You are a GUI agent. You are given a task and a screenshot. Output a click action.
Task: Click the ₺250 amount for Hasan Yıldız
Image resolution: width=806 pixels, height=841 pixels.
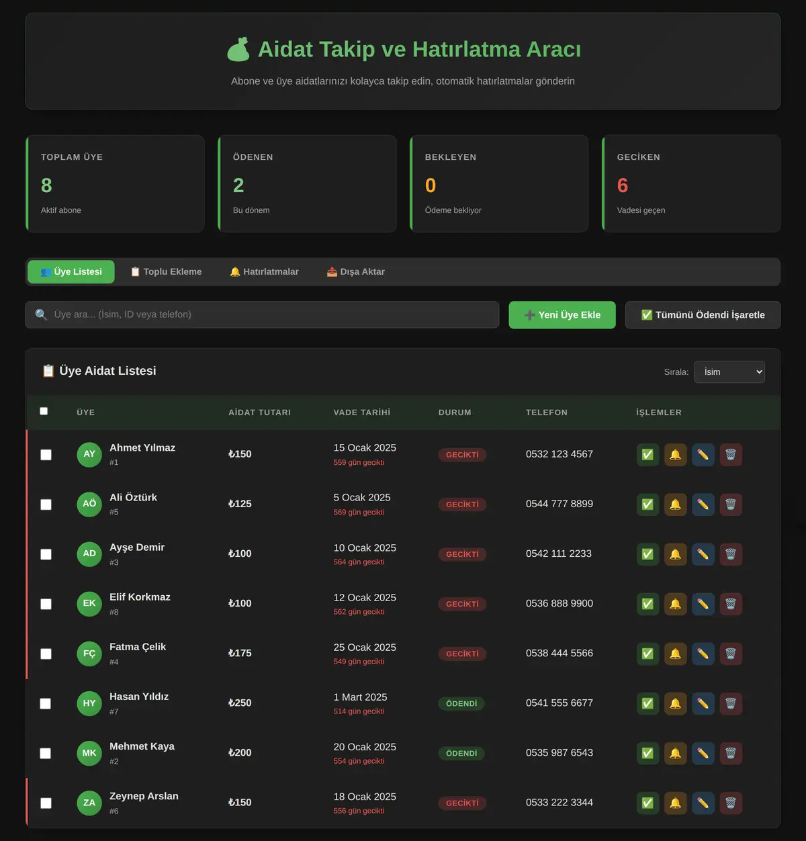click(240, 703)
